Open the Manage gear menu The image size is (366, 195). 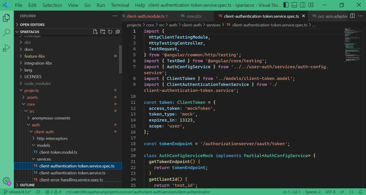click(6, 181)
